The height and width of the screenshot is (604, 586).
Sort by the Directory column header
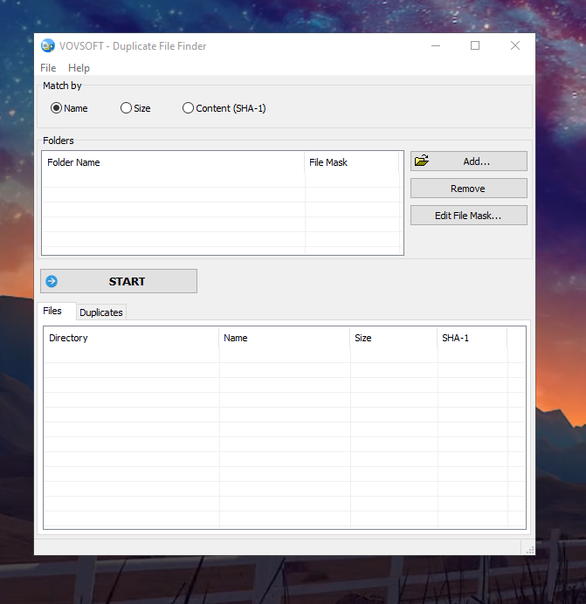click(x=131, y=338)
